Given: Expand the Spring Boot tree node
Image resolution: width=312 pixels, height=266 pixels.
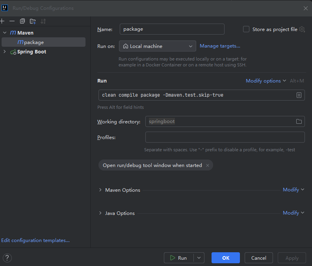Looking at the screenshot, I should pyautogui.click(x=5, y=51).
